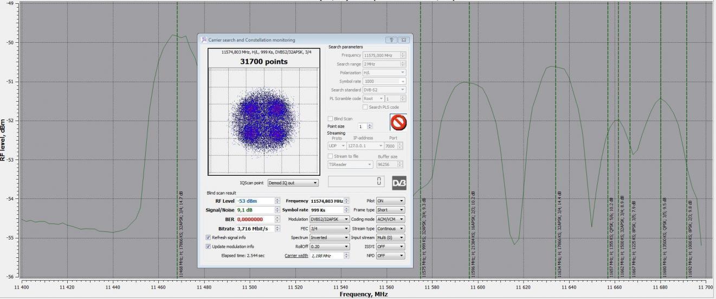This screenshot has width=716, height=299.
Task: Open the Polarization H/L dropdown
Action: tap(384, 72)
